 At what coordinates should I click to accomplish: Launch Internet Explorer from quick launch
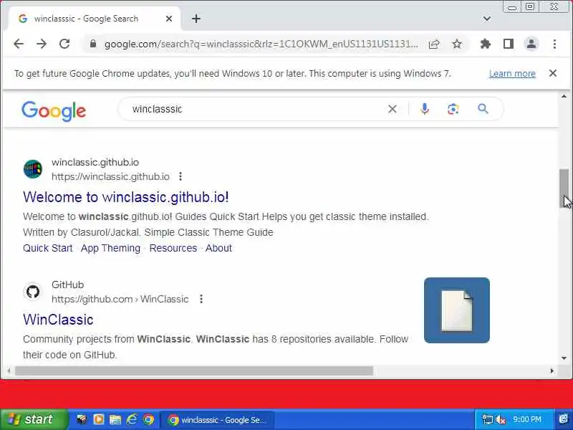pos(132,419)
